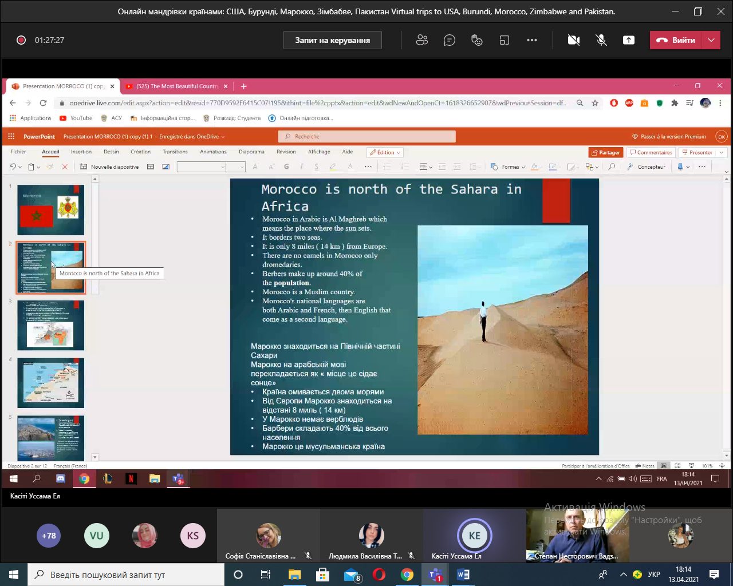Click the red Вийти leave button

click(676, 40)
